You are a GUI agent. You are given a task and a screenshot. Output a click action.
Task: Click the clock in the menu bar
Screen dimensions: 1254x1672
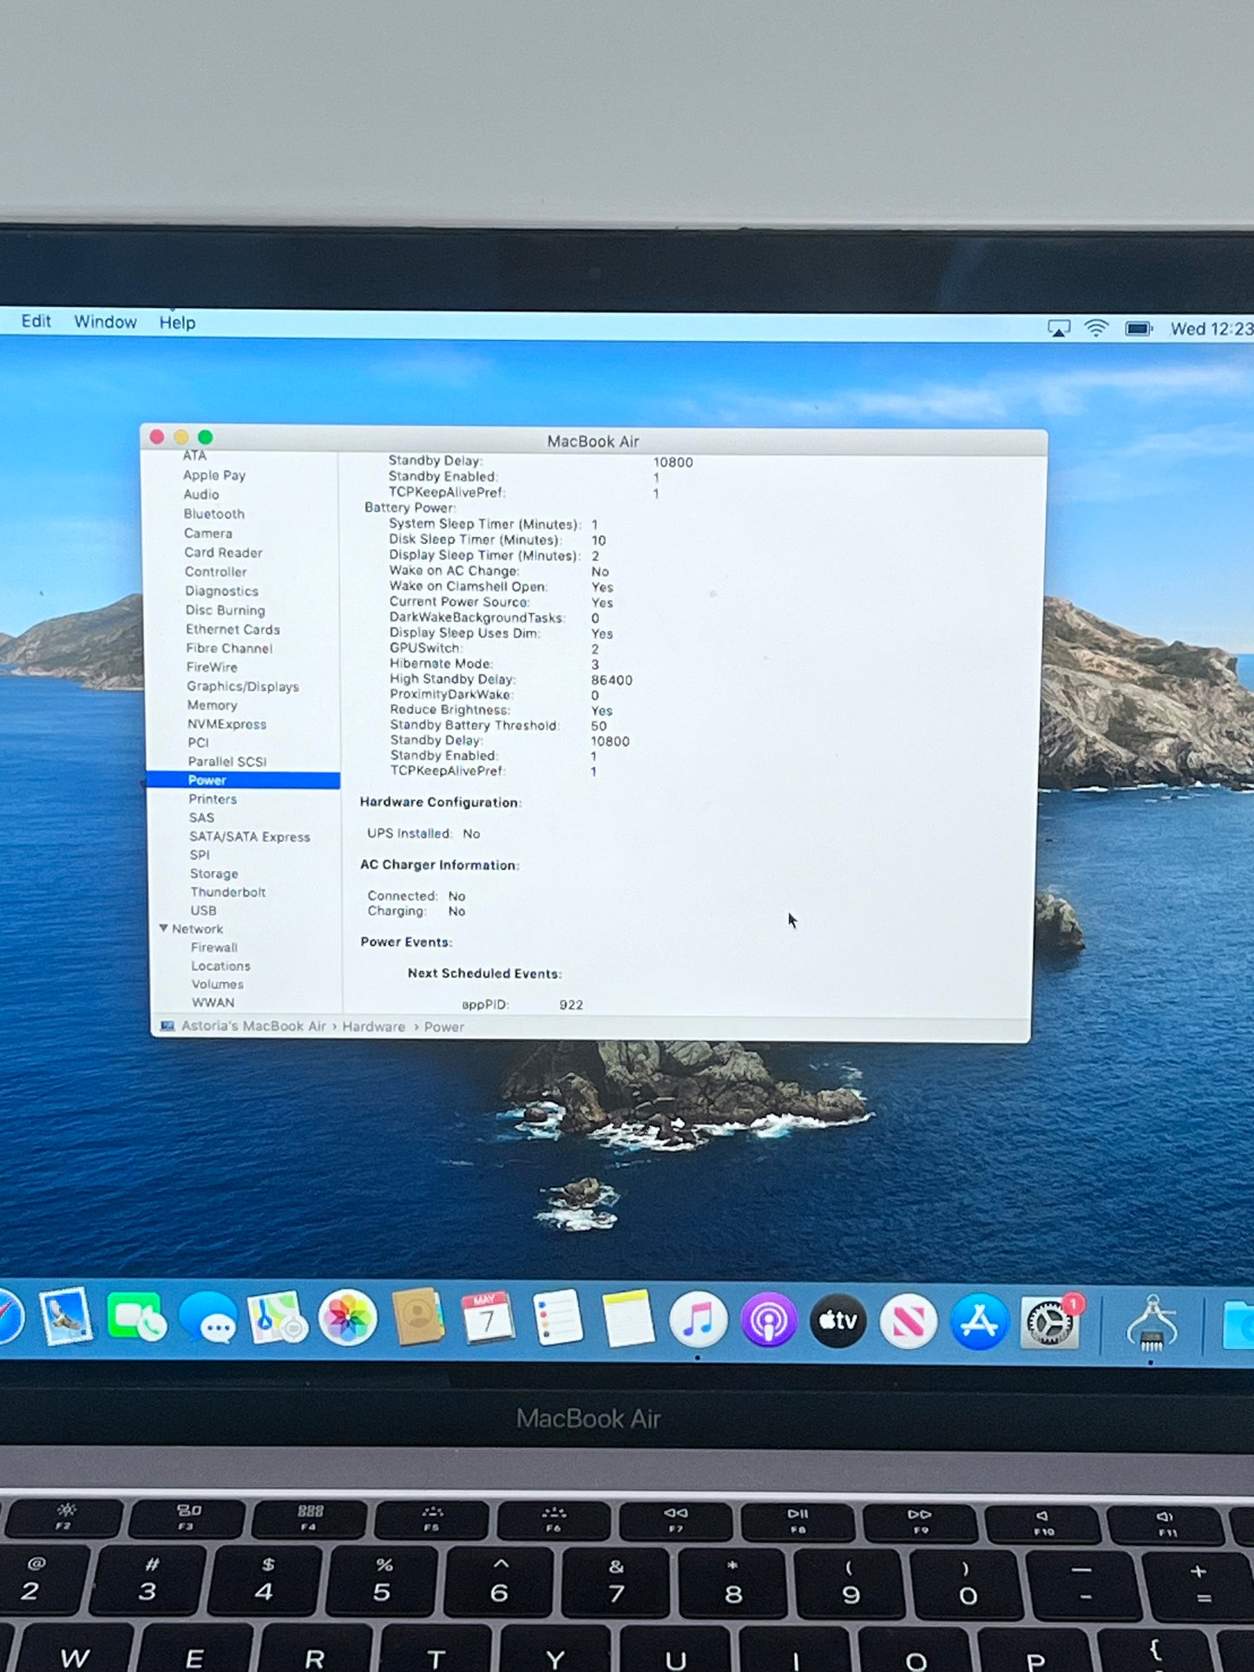[1211, 329]
